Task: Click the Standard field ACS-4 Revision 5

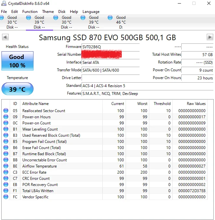Action: coord(148,86)
